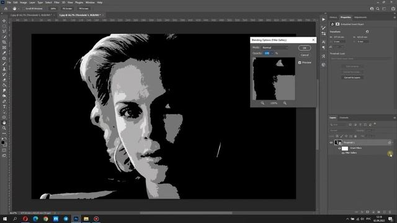Click add layer mask icon
This screenshot has height=223, width=397.
(368, 212)
